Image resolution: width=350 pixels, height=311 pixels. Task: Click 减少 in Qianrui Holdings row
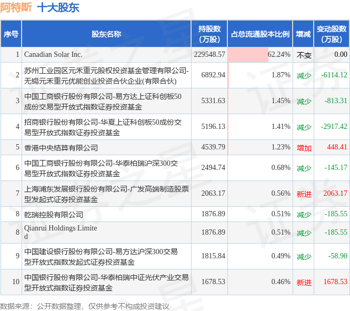[304, 233]
